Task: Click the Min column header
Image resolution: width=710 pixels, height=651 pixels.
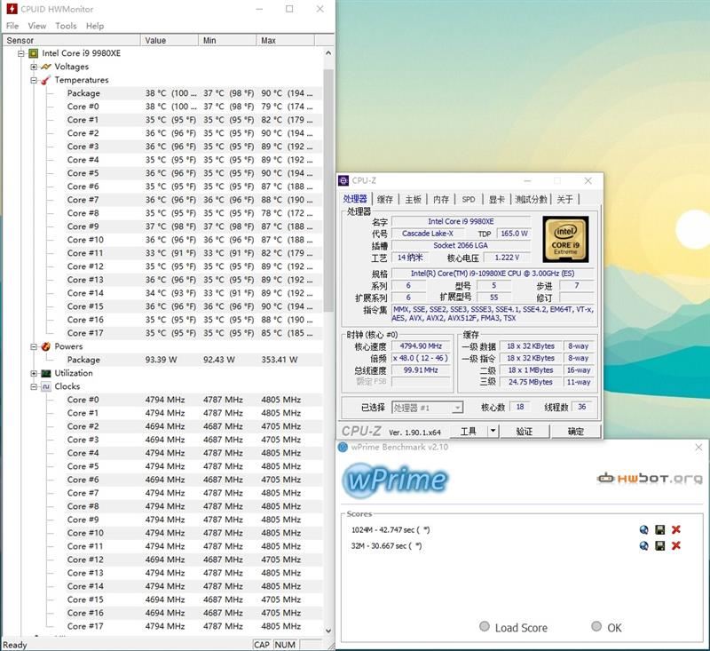Action: click(x=227, y=40)
